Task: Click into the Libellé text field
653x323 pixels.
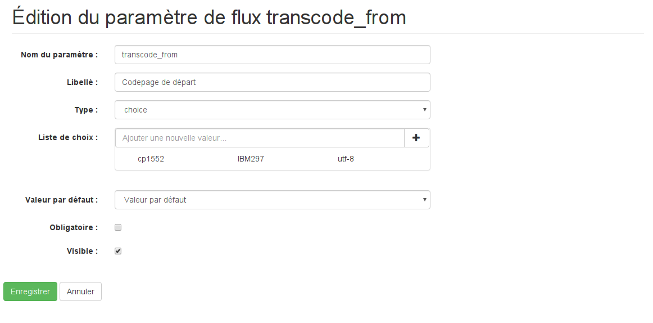Action: 273,82
